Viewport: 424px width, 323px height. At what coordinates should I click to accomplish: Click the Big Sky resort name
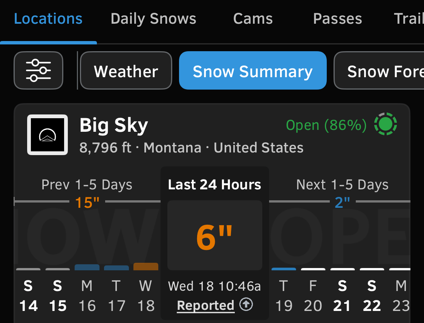click(x=114, y=125)
